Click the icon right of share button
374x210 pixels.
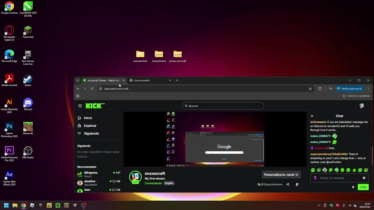point(297,184)
